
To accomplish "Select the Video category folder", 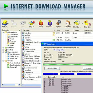I will tap(11, 45).
